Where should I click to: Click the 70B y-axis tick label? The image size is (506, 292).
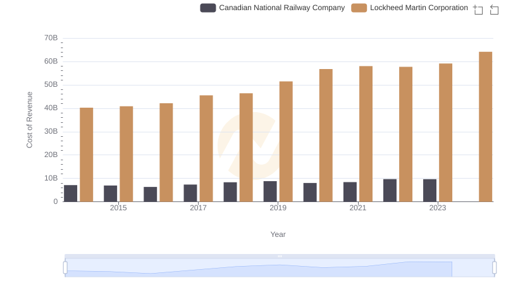pos(51,38)
